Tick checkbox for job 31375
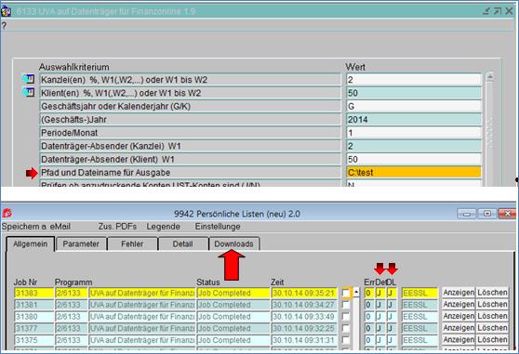The image size is (519, 354). click(346, 340)
